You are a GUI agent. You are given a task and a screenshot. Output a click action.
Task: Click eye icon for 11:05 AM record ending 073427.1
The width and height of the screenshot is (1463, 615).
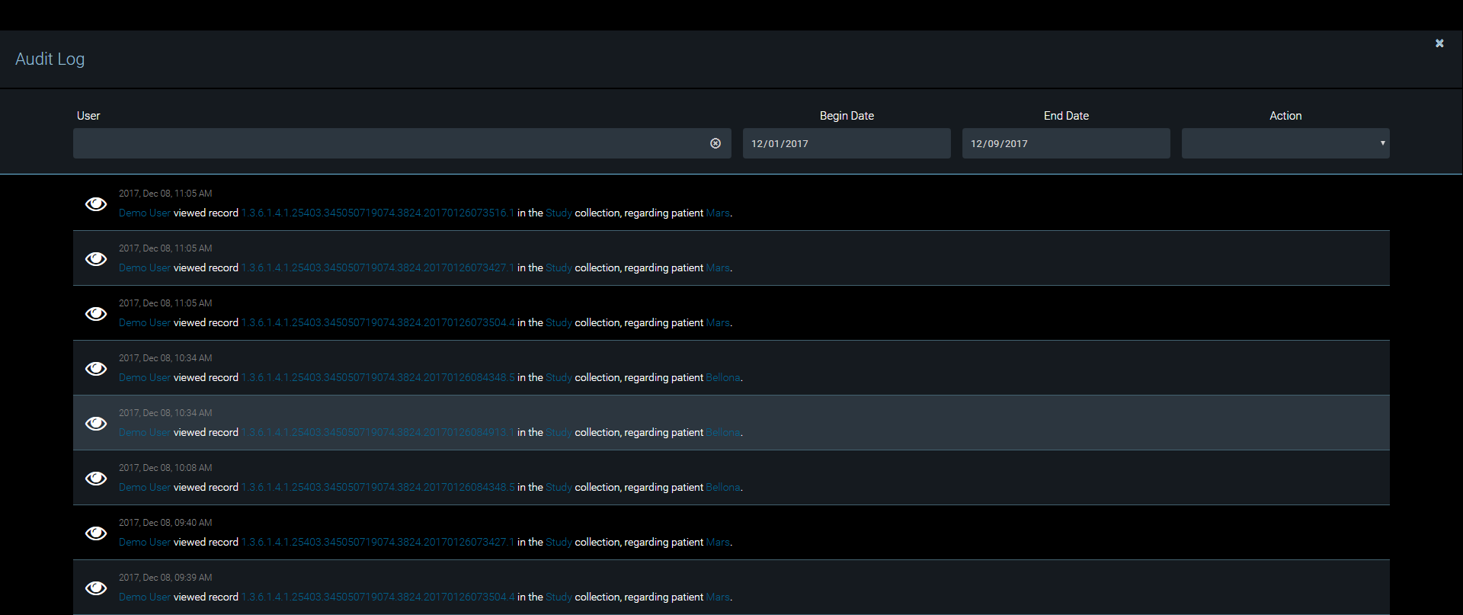click(96, 259)
